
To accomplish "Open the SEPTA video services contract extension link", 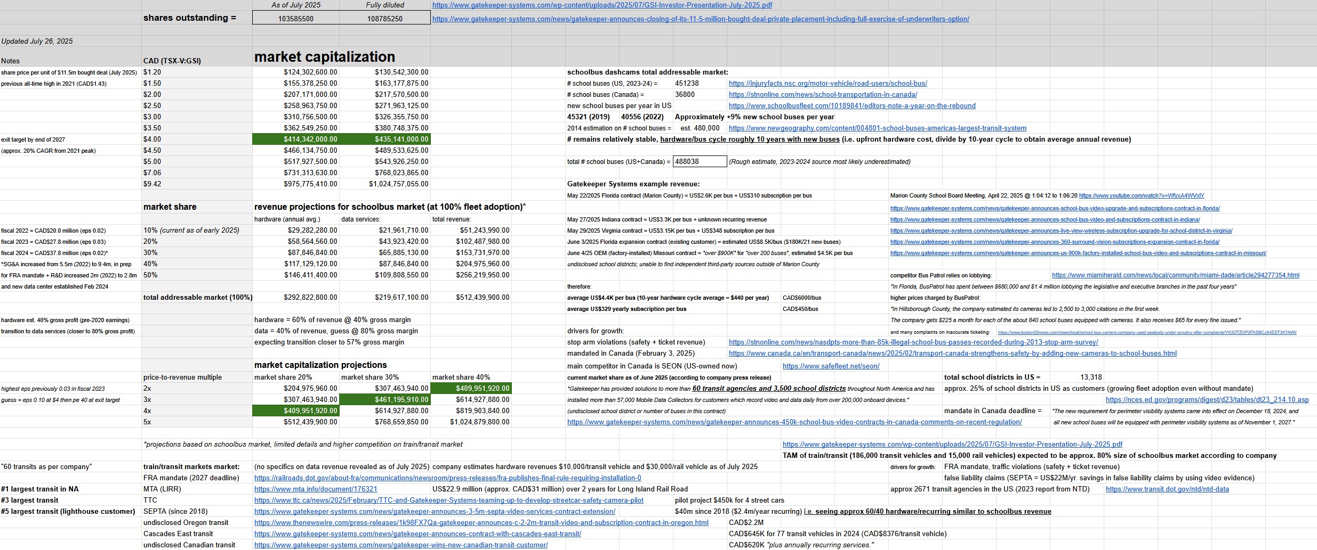I will click(435, 512).
